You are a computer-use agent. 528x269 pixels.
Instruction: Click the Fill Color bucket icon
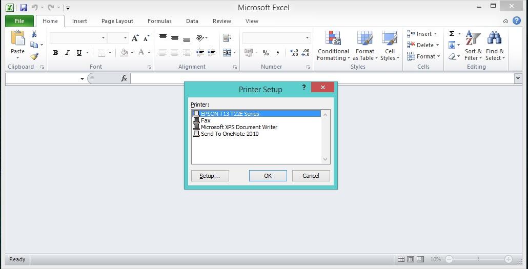coord(125,53)
